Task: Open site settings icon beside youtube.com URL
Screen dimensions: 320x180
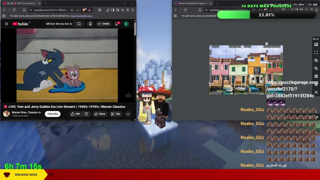Action: click(30, 10)
